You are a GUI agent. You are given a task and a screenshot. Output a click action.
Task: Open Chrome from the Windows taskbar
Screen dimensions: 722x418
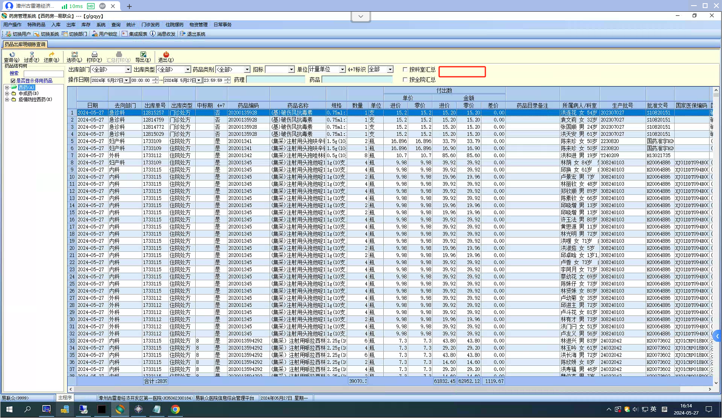tap(176, 409)
